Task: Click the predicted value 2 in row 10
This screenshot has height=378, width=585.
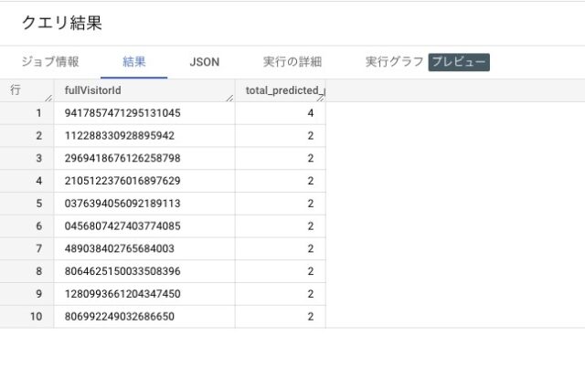Action: [x=311, y=317]
